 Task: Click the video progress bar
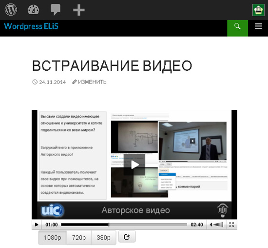[x=124, y=225]
